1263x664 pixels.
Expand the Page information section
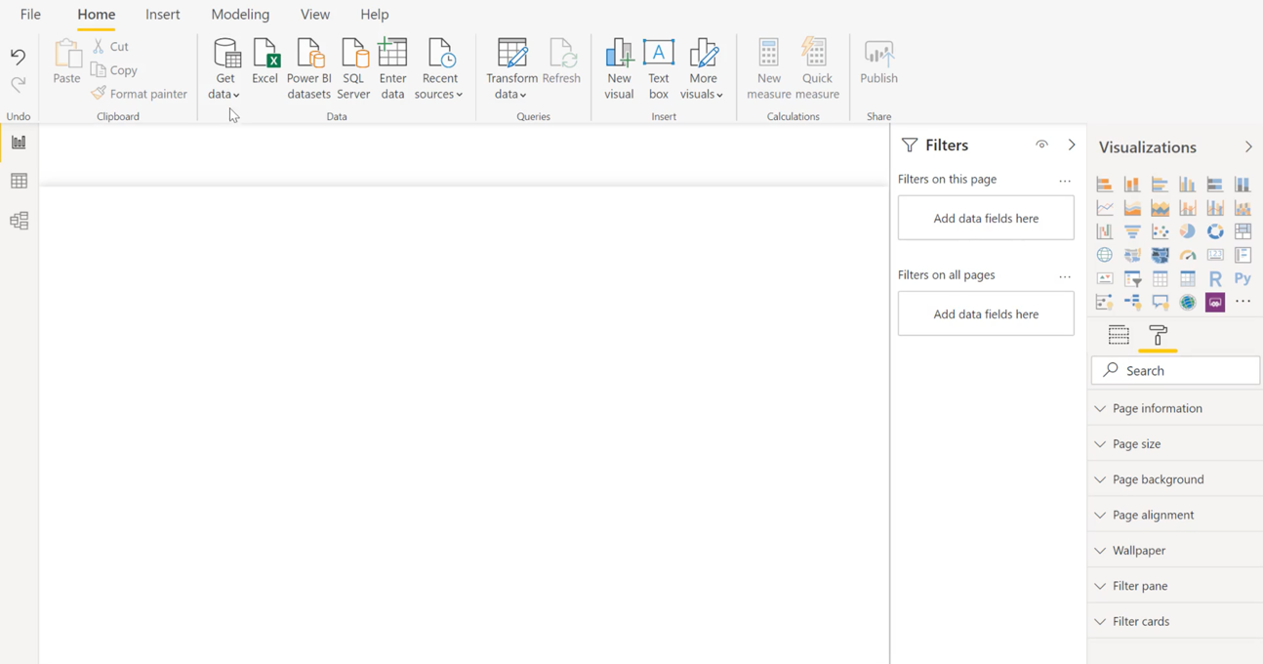click(1175, 408)
